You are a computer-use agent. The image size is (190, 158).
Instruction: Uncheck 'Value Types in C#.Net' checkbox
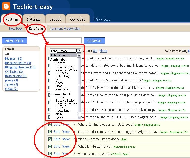(x=50, y=154)
